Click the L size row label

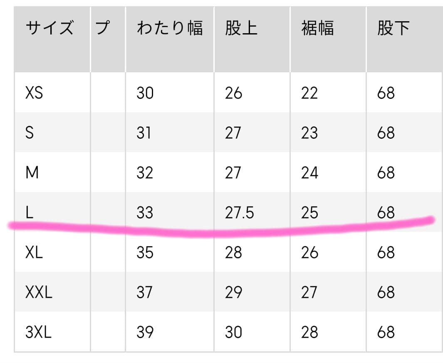tap(29, 213)
